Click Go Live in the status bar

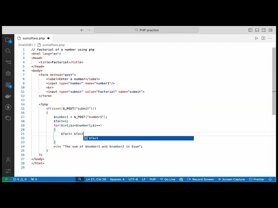168,179
